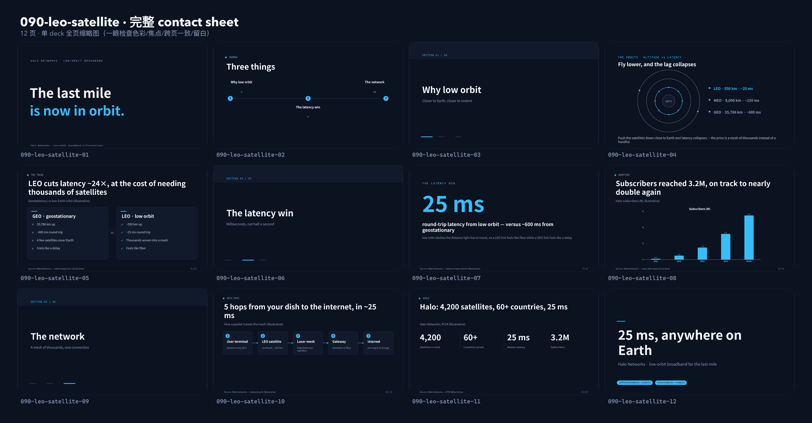
Task: Click the '090-leo-satellite · 完整 contact sheet' title
Action: [129, 22]
